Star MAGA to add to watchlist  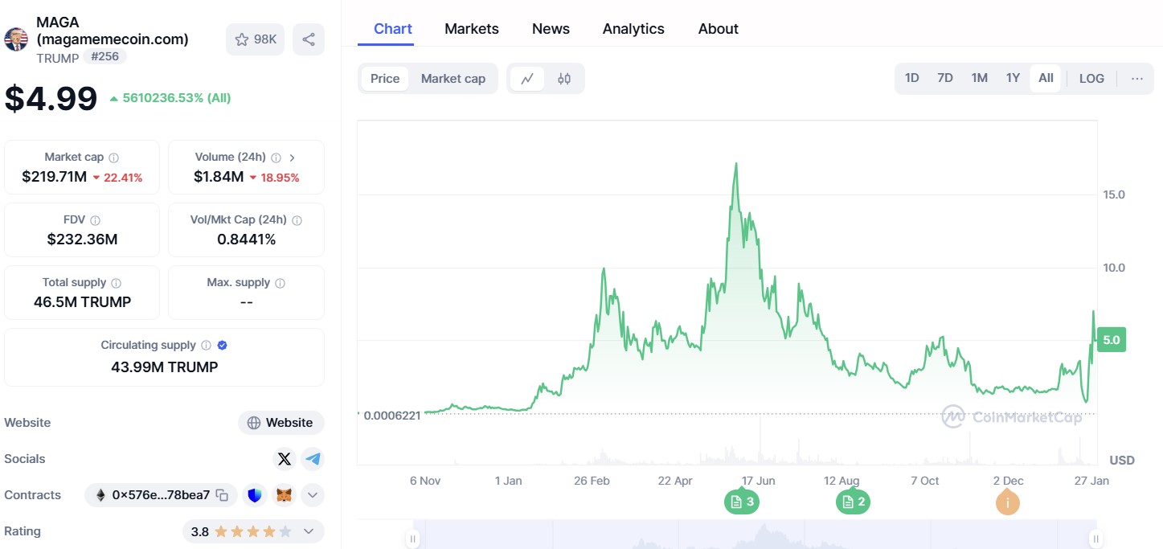pyautogui.click(x=255, y=39)
